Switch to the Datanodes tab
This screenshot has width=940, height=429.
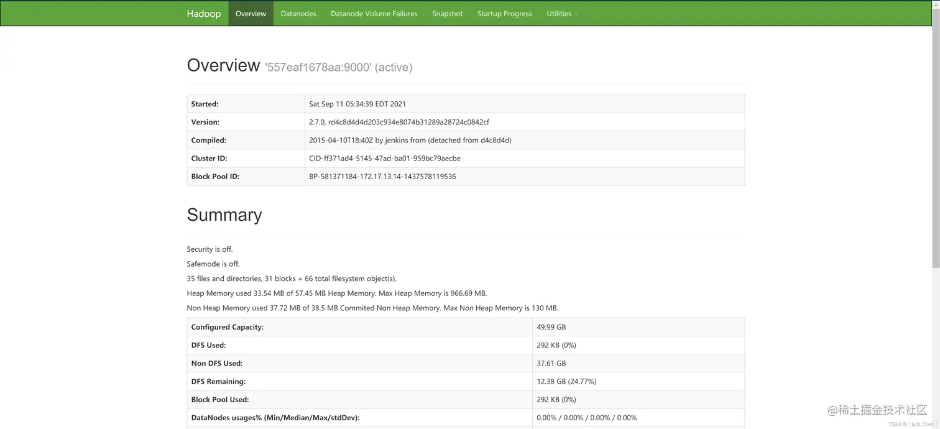298,14
